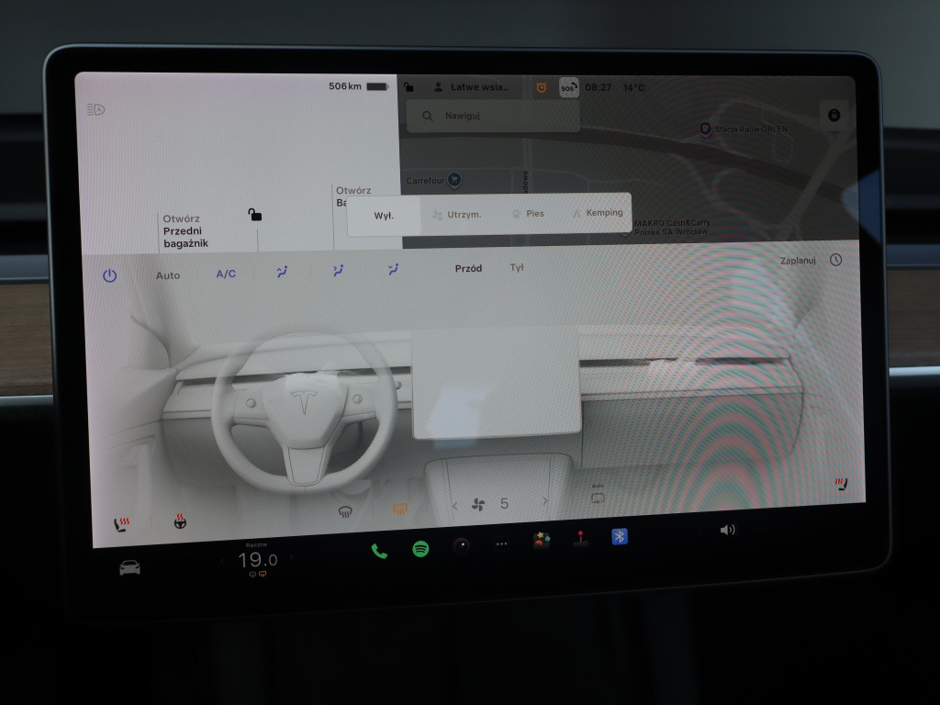The image size is (940, 705).
Task: Select third airflow direction icon
Action: click(x=393, y=269)
